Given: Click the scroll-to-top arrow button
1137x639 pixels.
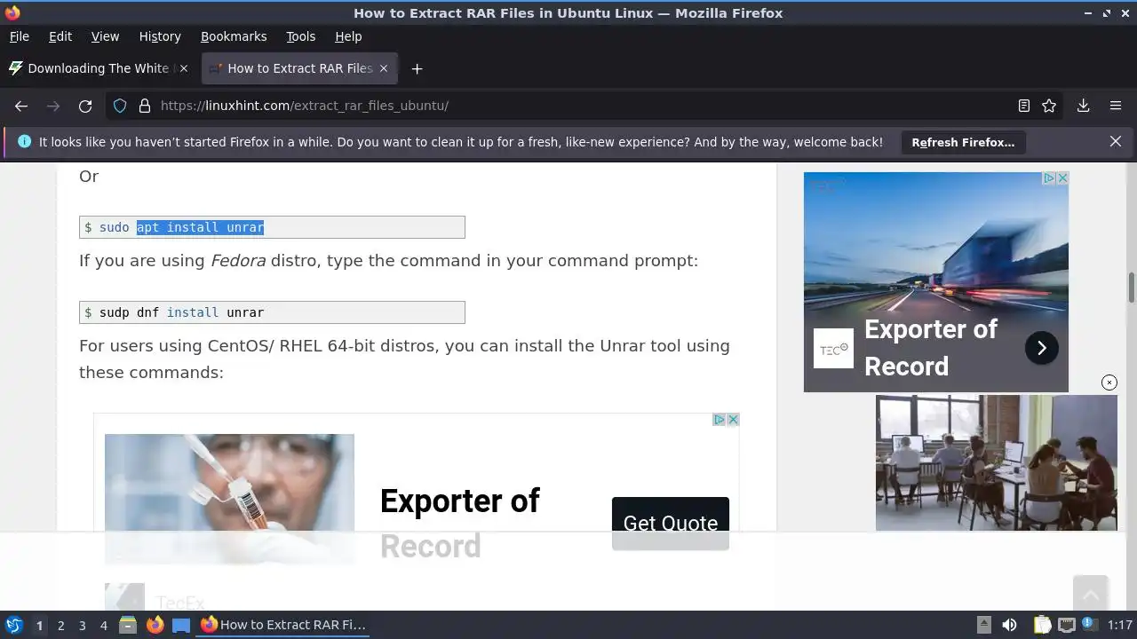Looking at the screenshot, I should pyautogui.click(x=1090, y=593).
